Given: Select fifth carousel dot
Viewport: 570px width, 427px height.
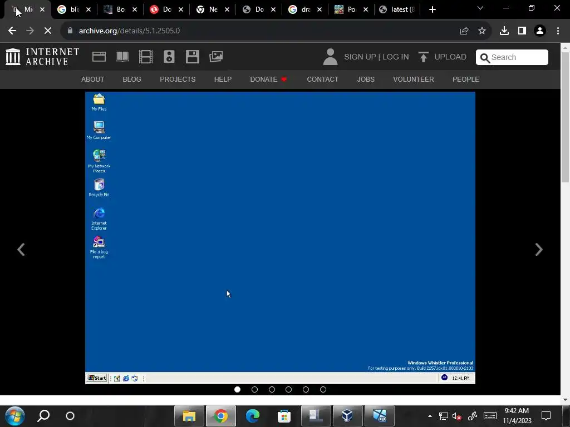Looking at the screenshot, I should coord(306,390).
